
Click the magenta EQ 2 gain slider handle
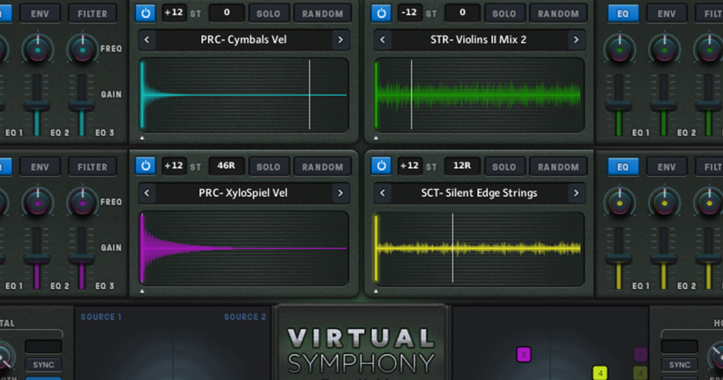37,259
